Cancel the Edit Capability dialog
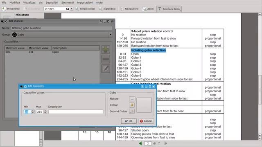 tap(146, 121)
